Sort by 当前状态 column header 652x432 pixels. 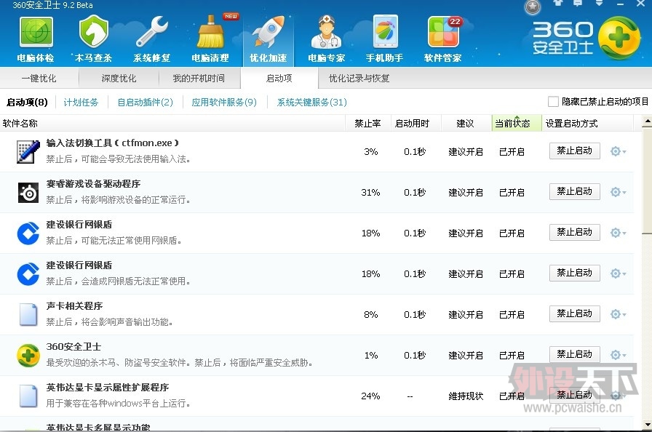[x=517, y=124]
